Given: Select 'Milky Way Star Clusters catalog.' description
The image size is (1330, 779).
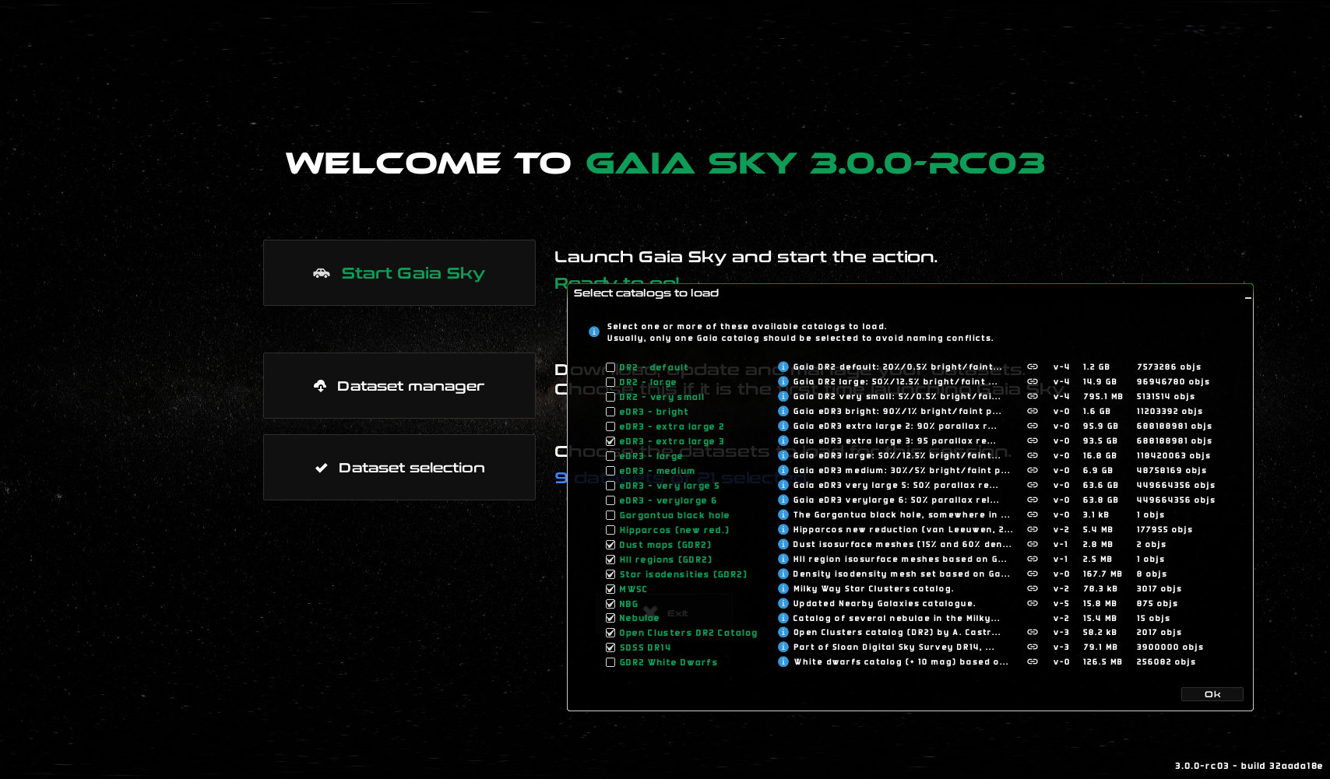Looking at the screenshot, I should [x=873, y=588].
